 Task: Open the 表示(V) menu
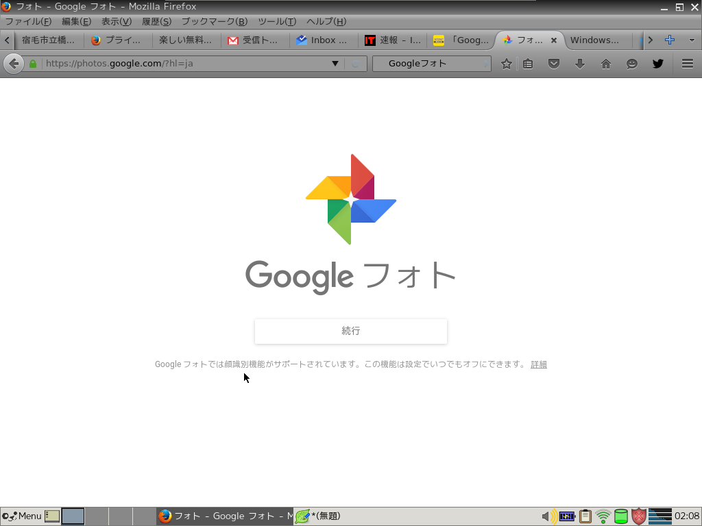click(x=117, y=21)
